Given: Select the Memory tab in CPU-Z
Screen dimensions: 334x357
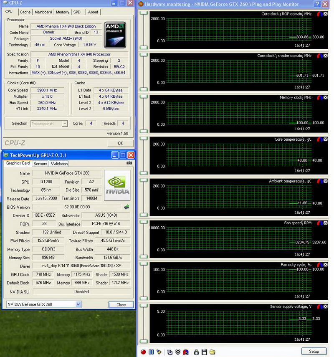Looking at the screenshot, I should point(62,12).
